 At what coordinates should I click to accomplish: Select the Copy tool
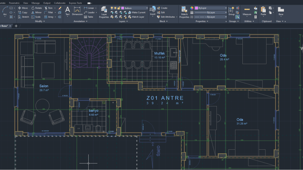(23, 13)
